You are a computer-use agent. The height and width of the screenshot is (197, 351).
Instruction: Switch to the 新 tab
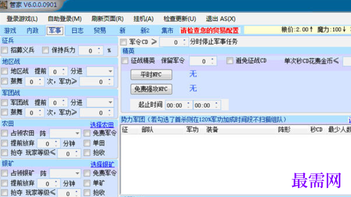[x=122, y=30]
